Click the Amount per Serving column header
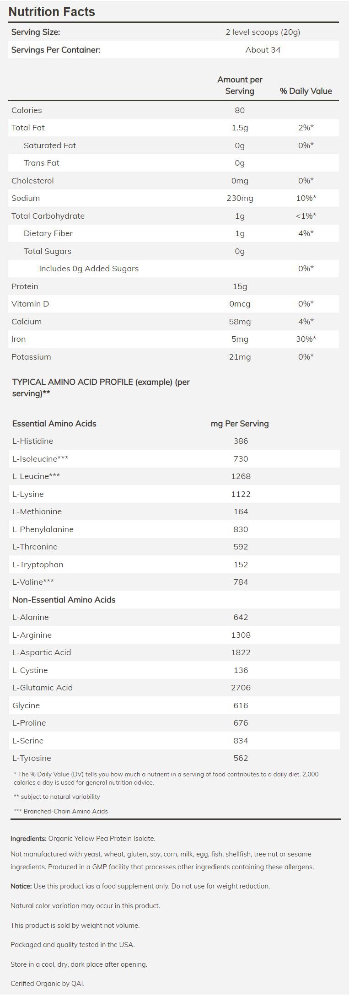The height and width of the screenshot is (996, 349). 240,85
